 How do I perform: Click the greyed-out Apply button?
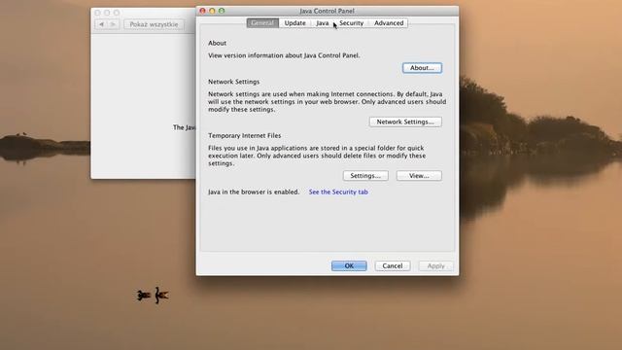[x=435, y=265]
